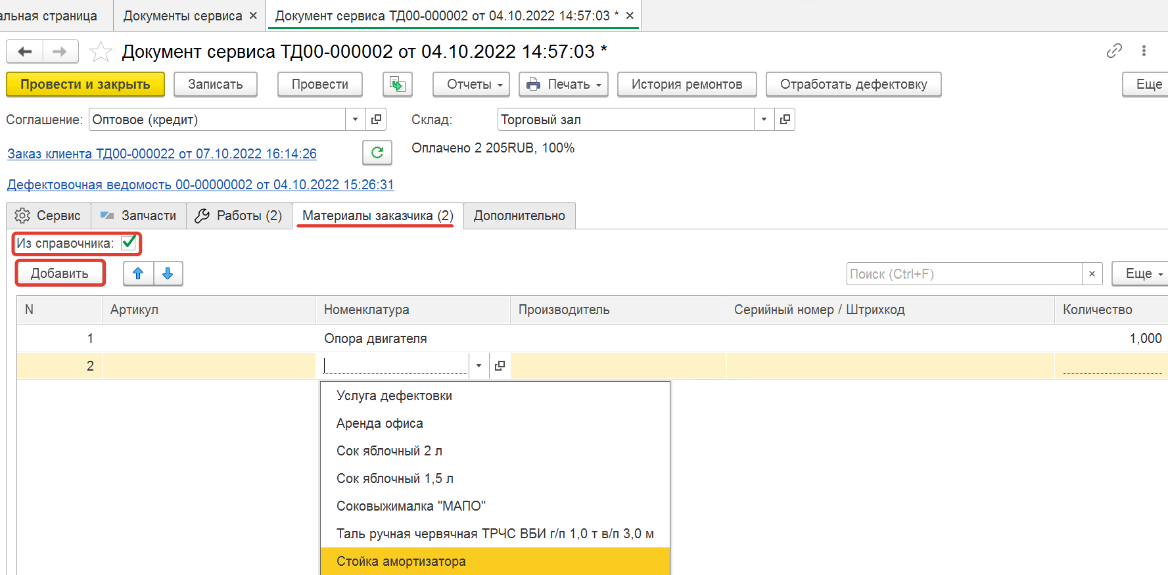Open the Отчеты dropdown menu
The image size is (1168, 575).
click(471, 84)
